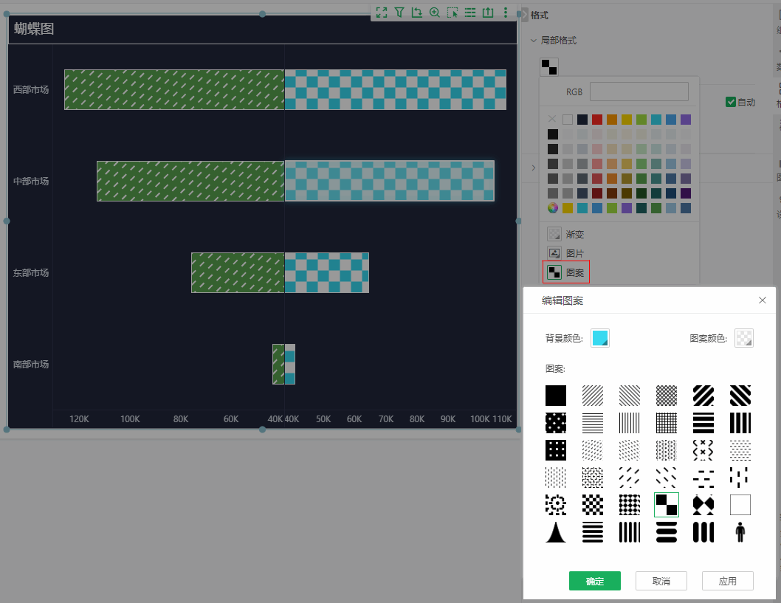781x603 pixels.
Task: Pick the dashed gear circle pattern
Action: point(556,505)
